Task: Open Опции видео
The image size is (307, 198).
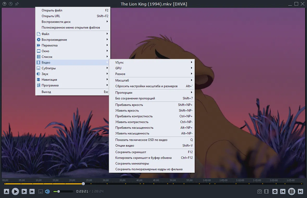Action: coord(152,146)
